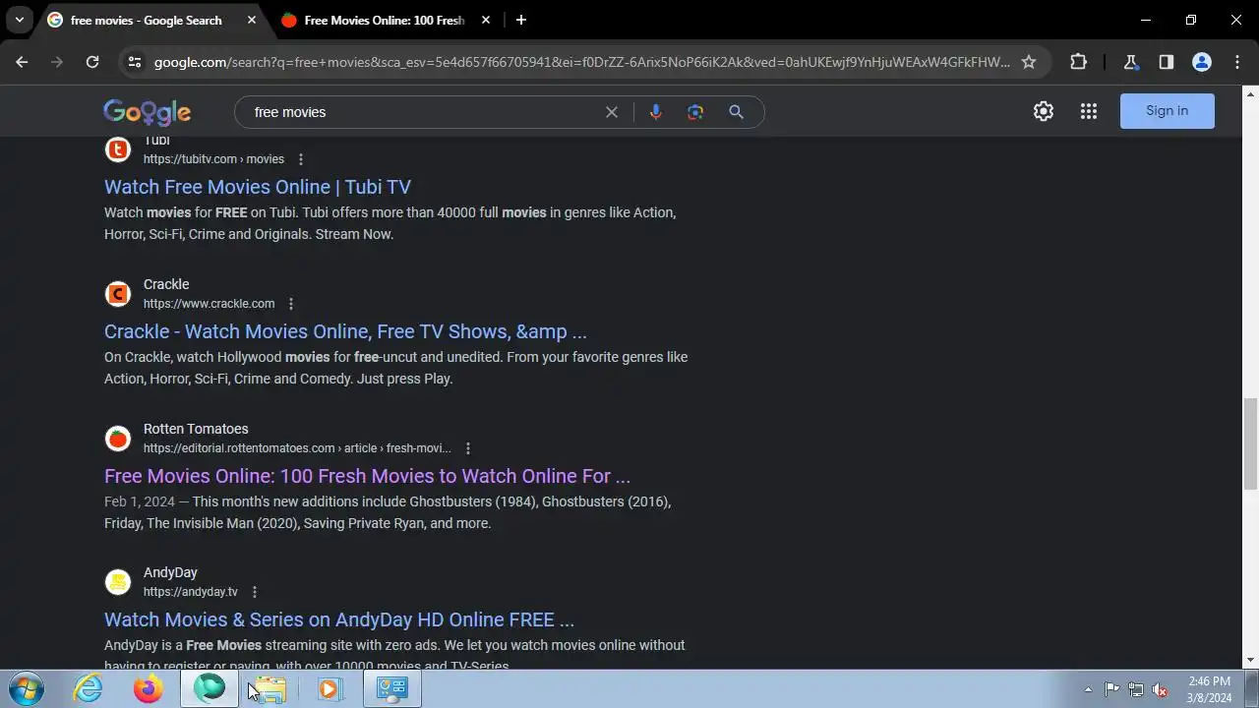1259x708 pixels.
Task: Search by image with Google Lens
Action: tap(695, 112)
